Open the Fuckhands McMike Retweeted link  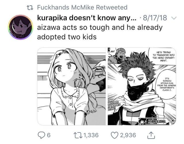82,7
